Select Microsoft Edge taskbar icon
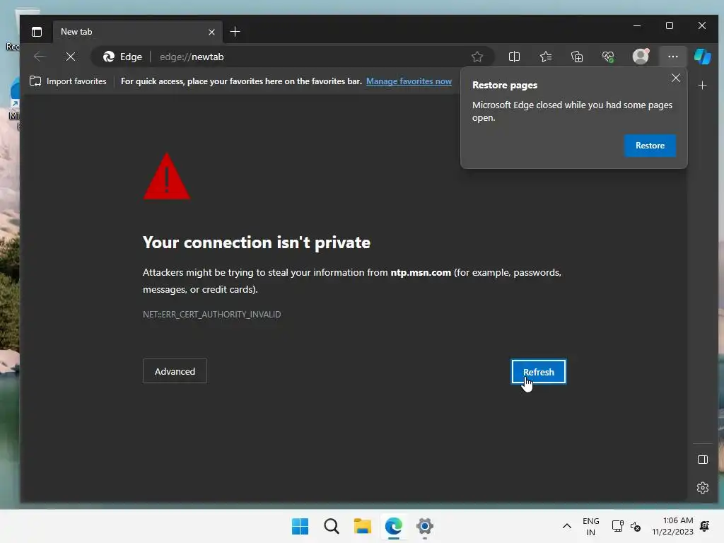Image resolution: width=724 pixels, height=543 pixels. [393, 526]
